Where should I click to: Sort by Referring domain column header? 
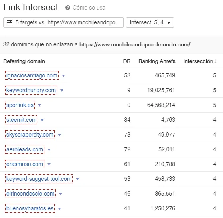click(x=24, y=61)
